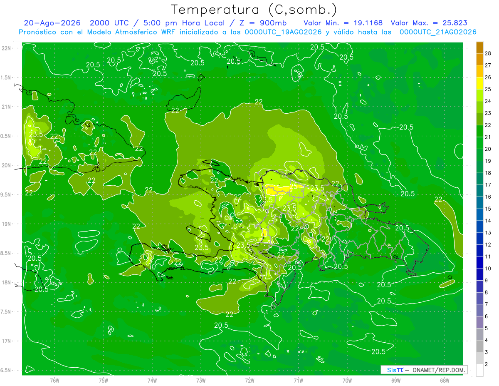This screenshot has width=499, height=386.
Task: Pick the dark blue swatch between 10 and 11
Action: coord(479,262)
